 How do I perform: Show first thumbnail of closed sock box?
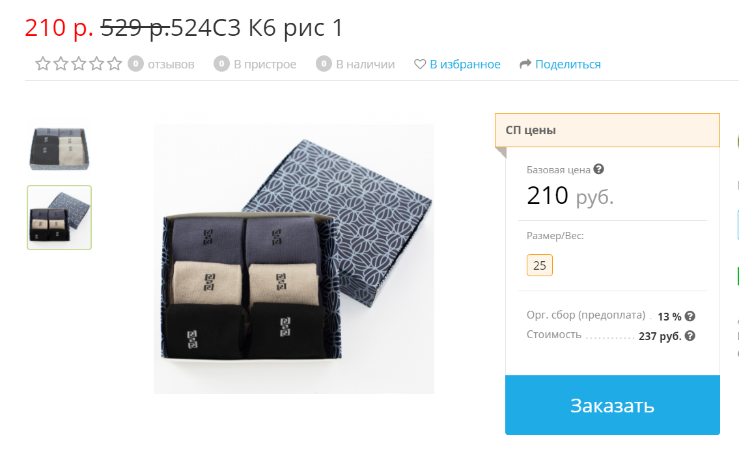coord(59,148)
